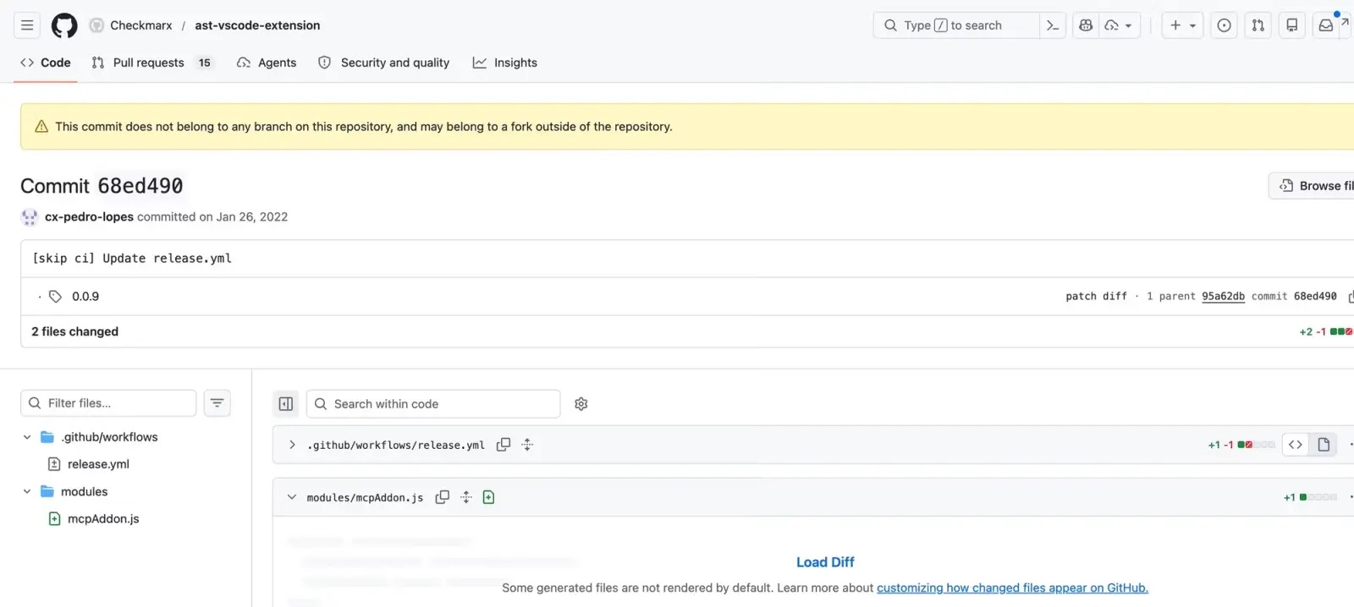Expand all lines in mcpAddon.js diff
Screen dimensions: 1354x607
point(466,497)
